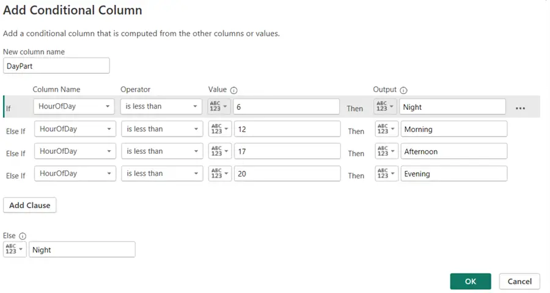Click the Afternoon output field
This screenshot has height=293, width=550.
(x=453, y=151)
